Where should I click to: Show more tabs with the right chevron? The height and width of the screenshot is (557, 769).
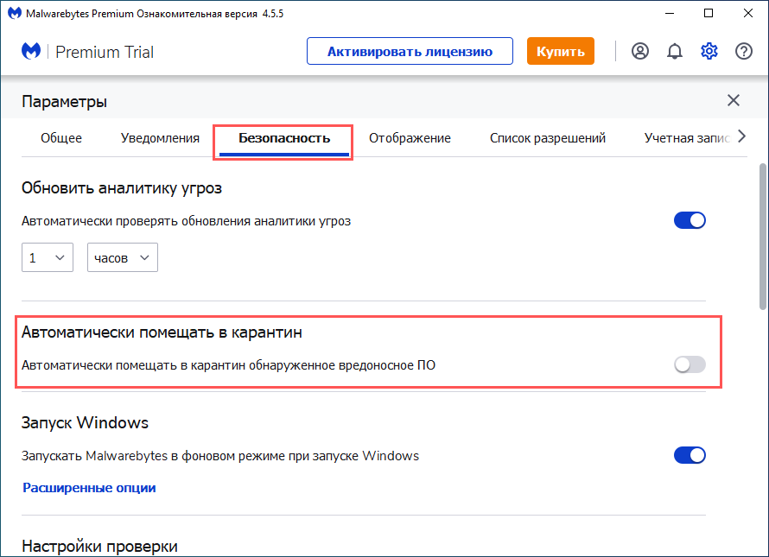click(741, 136)
